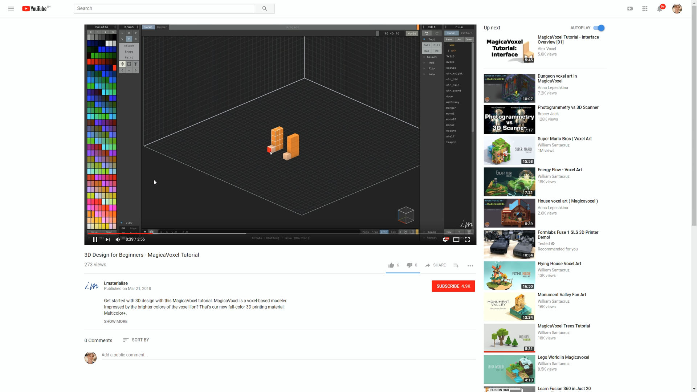Select palette page 3 tab
Image resolution: width=697 pixels, height=392 pixels.
click(113, 32)
